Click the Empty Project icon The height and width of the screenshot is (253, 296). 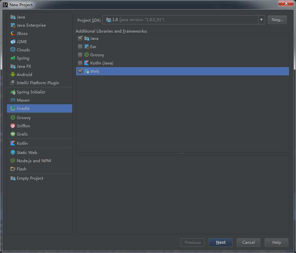tap(13, 178)
